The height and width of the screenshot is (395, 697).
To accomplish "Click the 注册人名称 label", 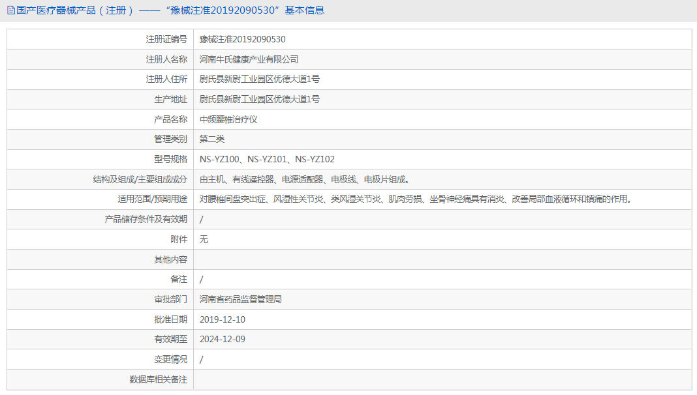I will [x=166, y=59].
